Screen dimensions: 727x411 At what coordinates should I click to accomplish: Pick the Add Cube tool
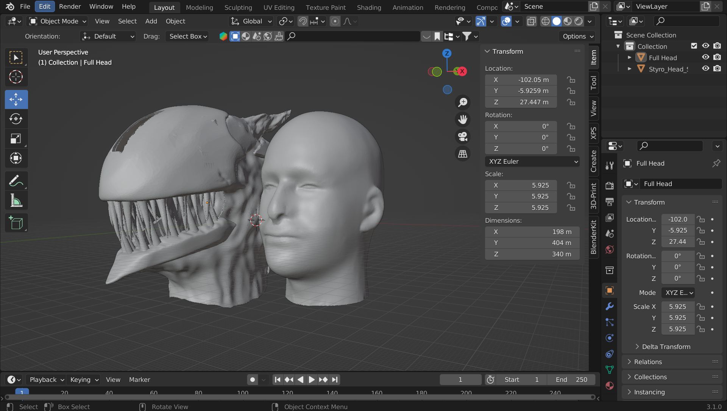(x=16, y=223)
